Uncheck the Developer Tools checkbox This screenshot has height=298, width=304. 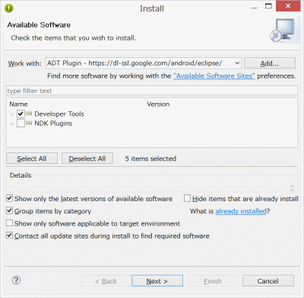coord(21,114)
